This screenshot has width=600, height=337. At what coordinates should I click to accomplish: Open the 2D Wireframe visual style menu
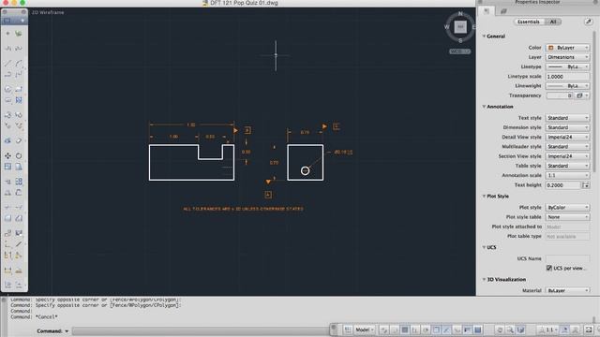click(48, 12)
